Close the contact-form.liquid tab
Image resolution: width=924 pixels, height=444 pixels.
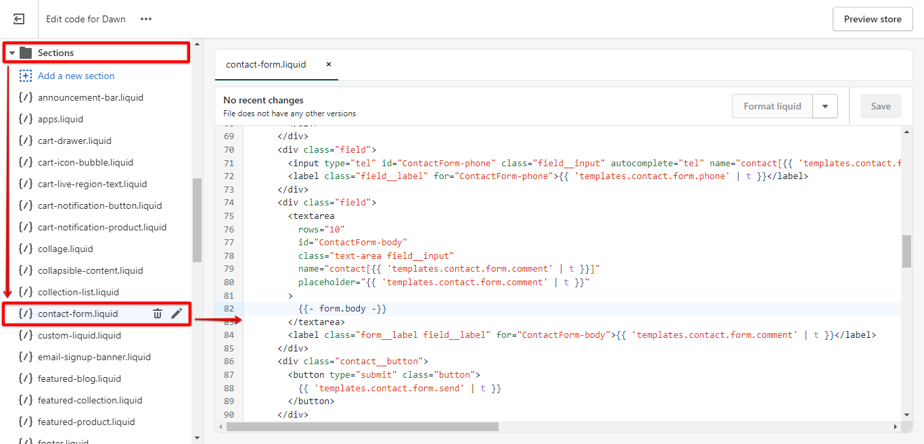point(329,64)
